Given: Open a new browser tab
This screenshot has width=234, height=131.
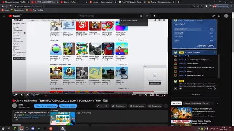Looking at the screenshot, I should (x=178, y=2).
